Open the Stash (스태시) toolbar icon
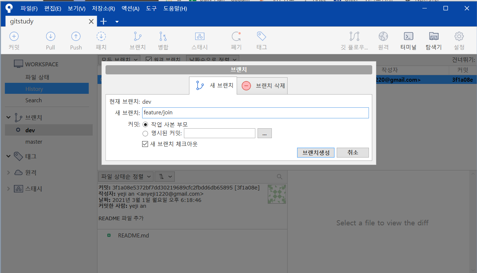This screenshot has height=273, width=477. (x=200, y=36)
